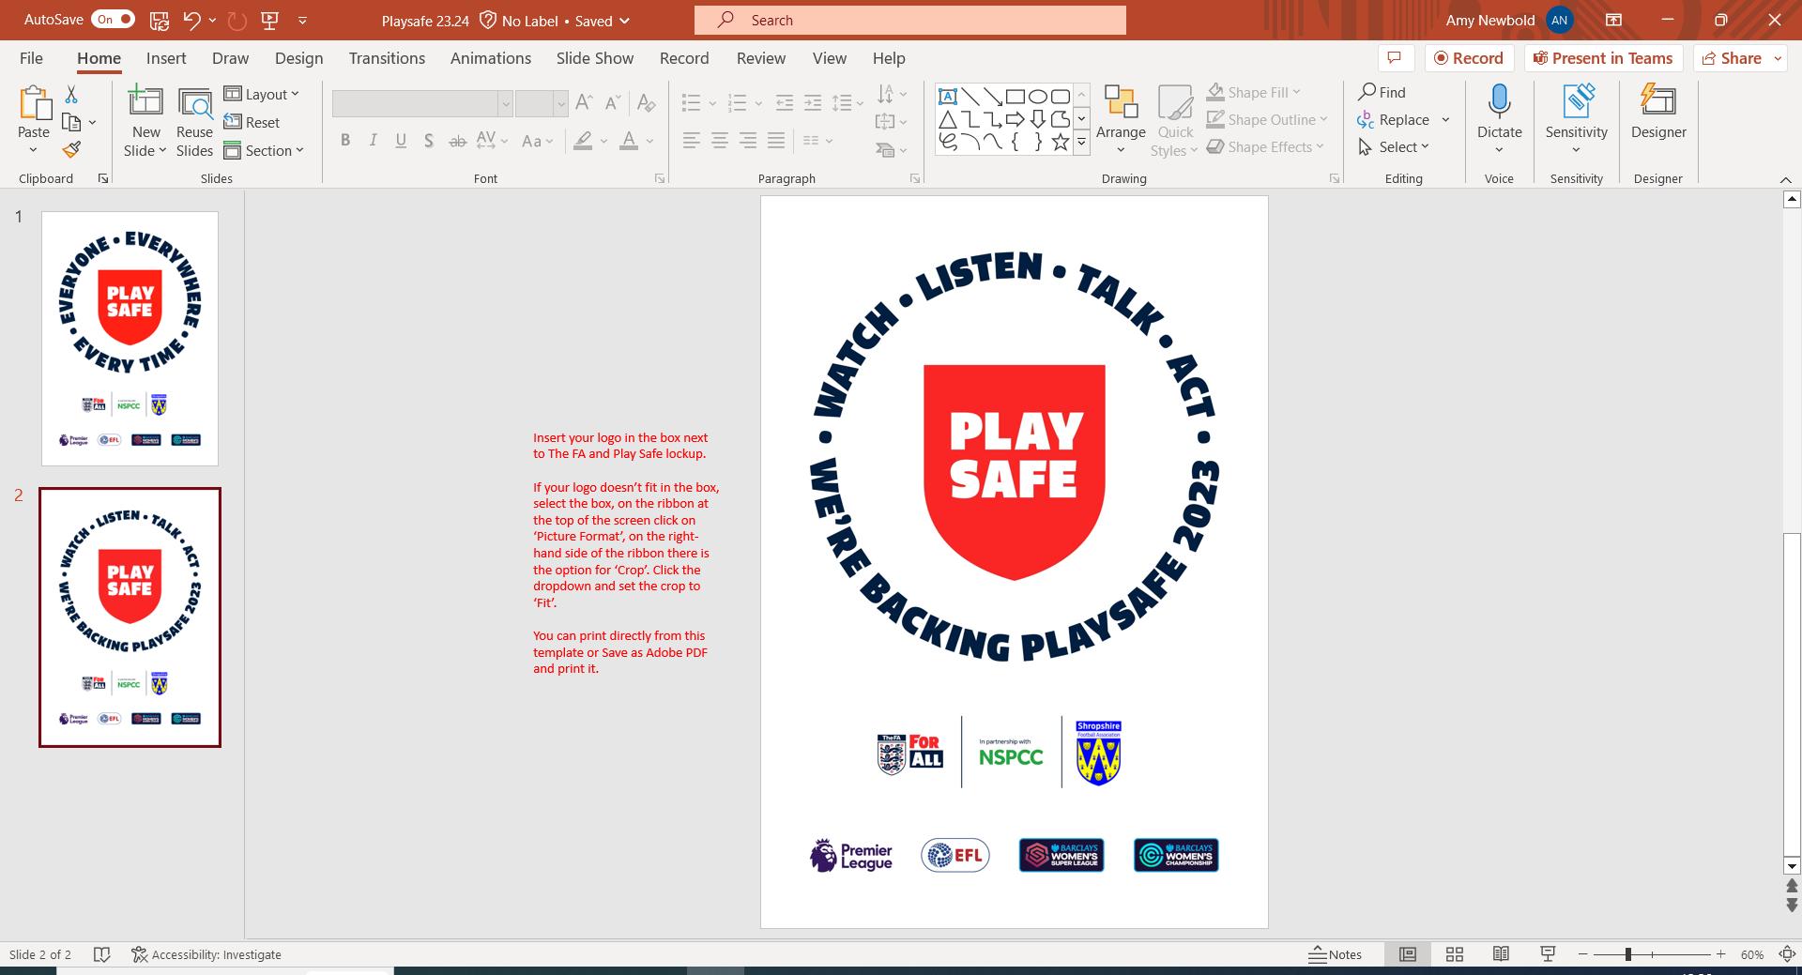Screen dimensions: 1802x975
Task: Click the Increase Font Size icon
Action: (584, 102)
